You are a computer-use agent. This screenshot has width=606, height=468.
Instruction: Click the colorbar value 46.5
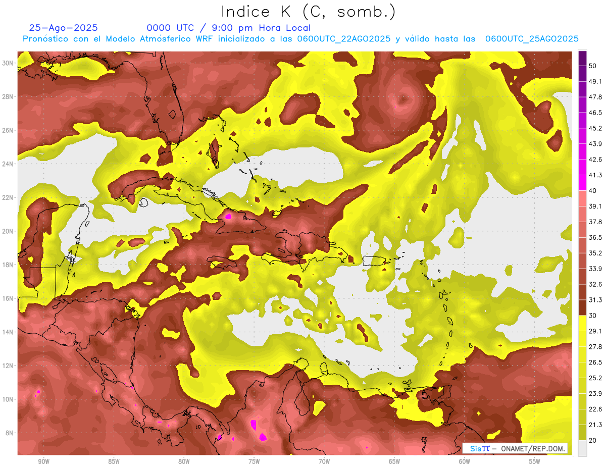(595, 112)
